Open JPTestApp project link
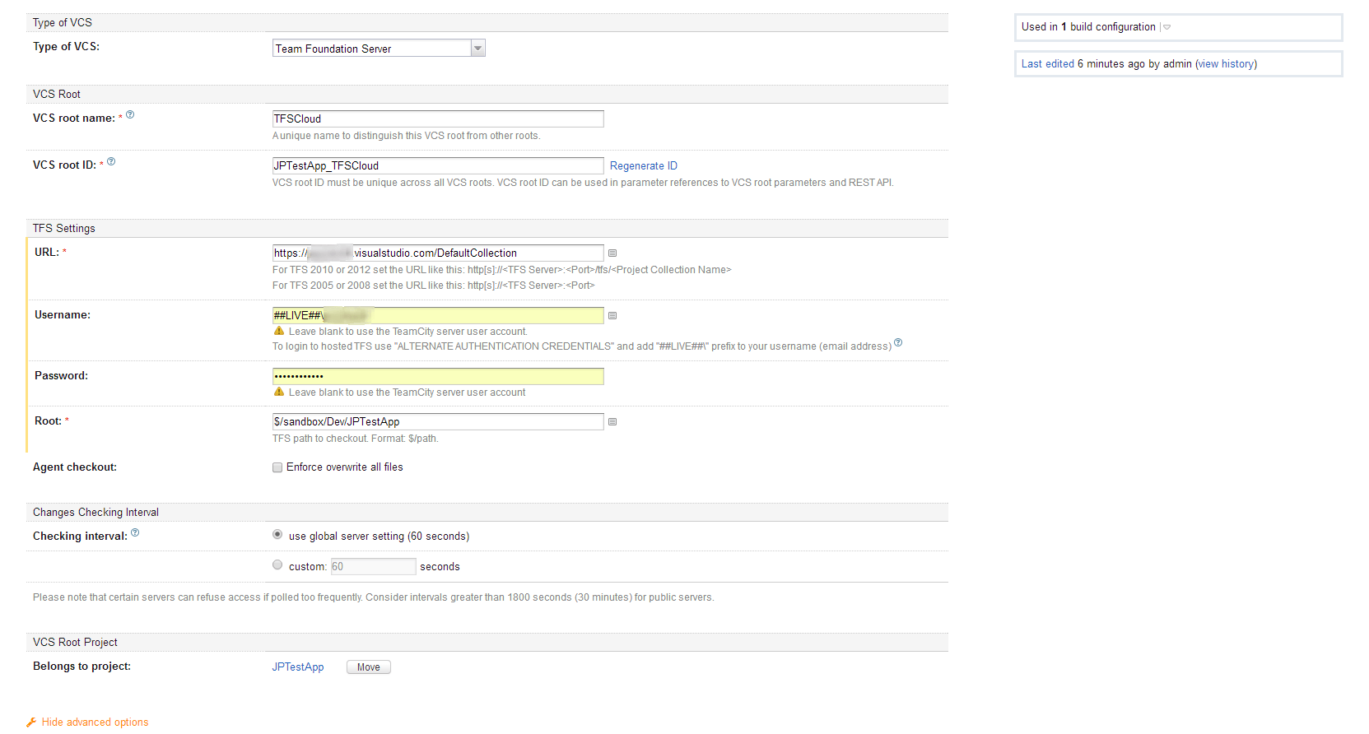Image resolution: width=1369 pixels, height=734 pixels. tap(298, 667)
